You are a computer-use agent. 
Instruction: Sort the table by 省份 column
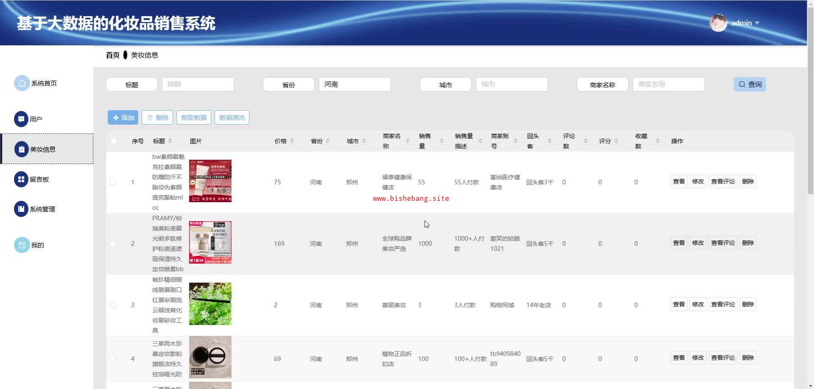click(x=328, y=141)
